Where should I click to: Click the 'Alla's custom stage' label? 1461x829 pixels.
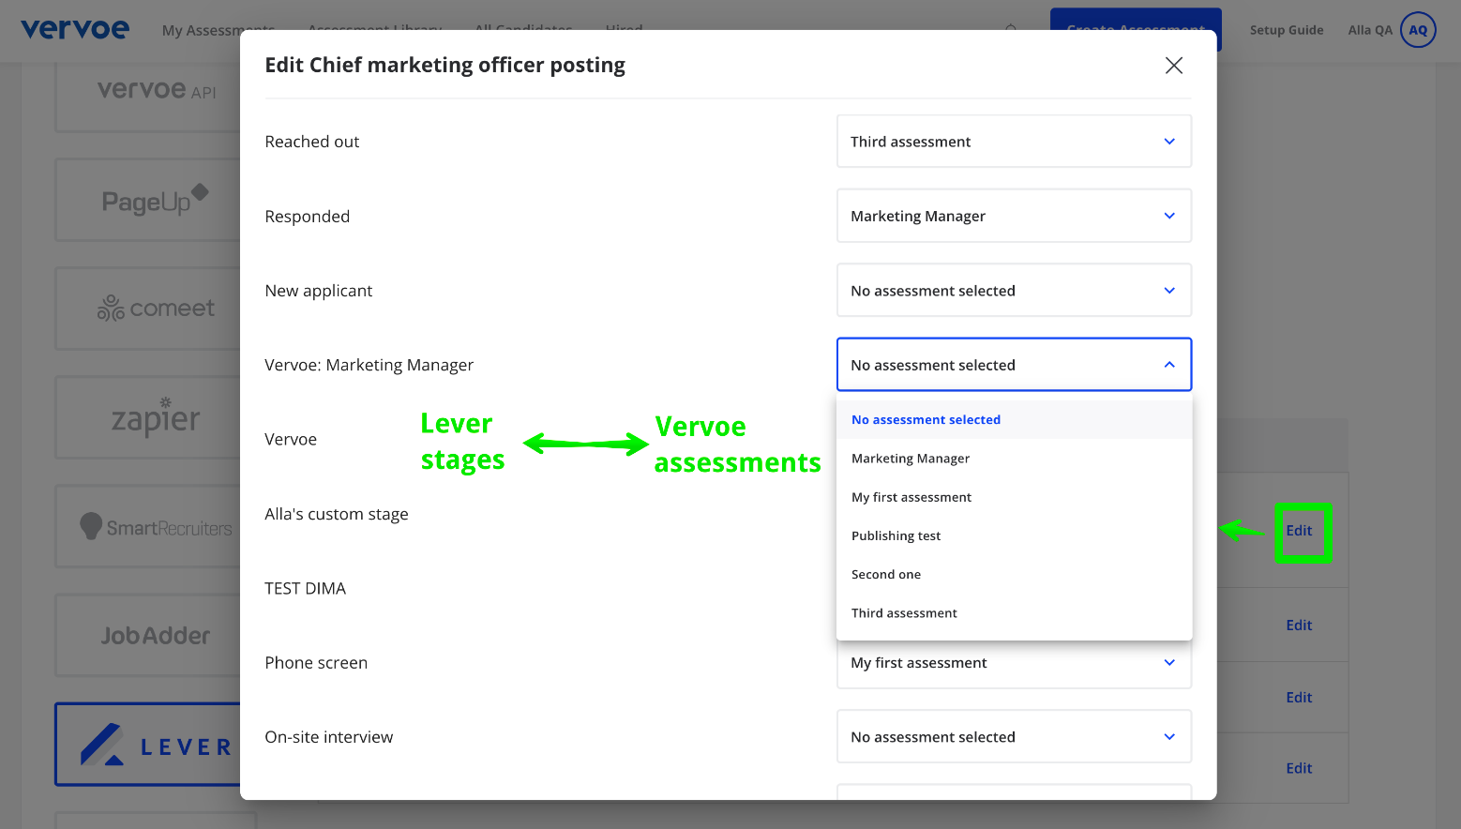click(337, 514)
